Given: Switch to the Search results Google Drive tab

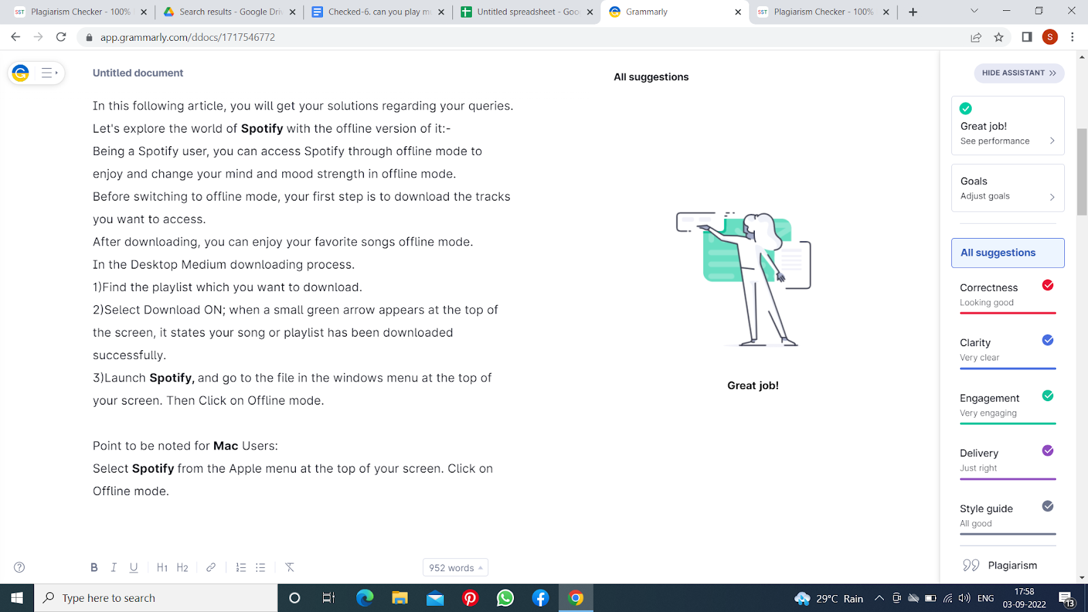Looking at the screenshot, I should point(231,12).
